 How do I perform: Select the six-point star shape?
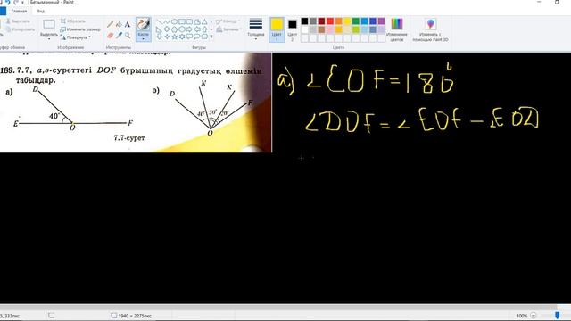(182, 37)
